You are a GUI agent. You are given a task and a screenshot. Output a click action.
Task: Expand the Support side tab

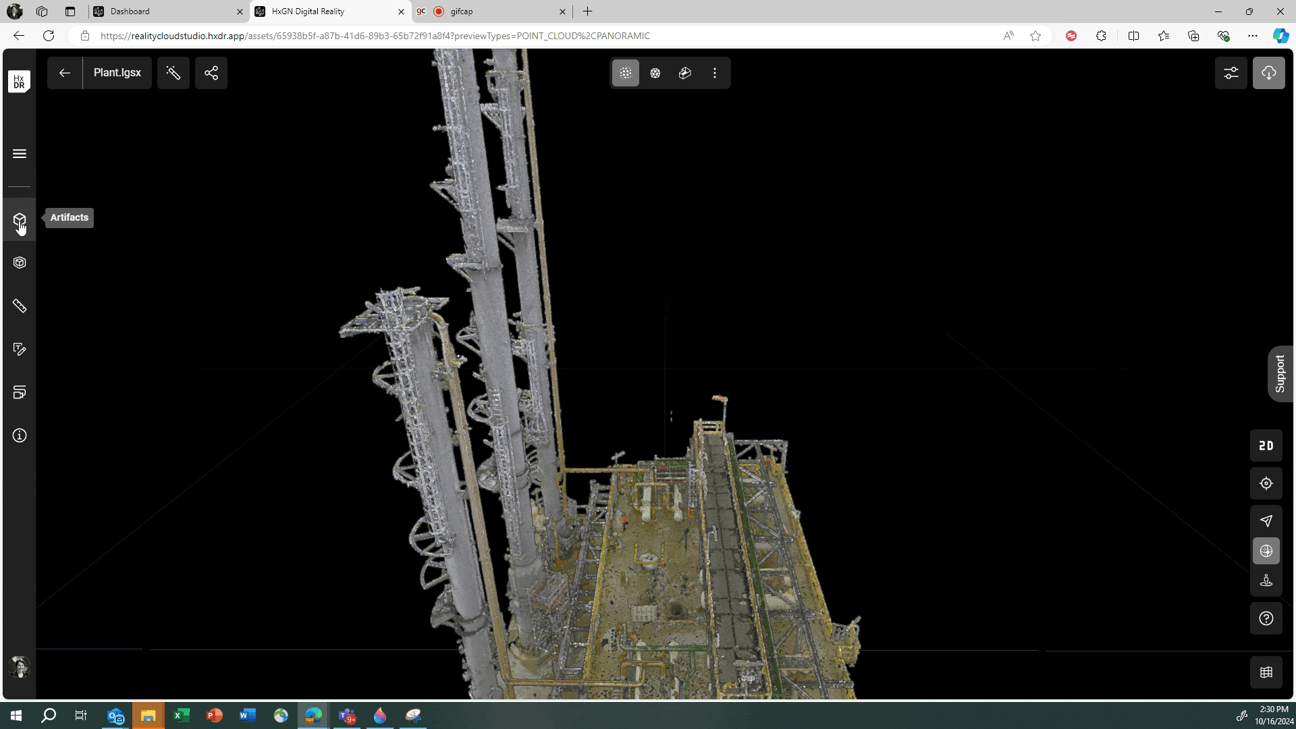coord(1280,374)
